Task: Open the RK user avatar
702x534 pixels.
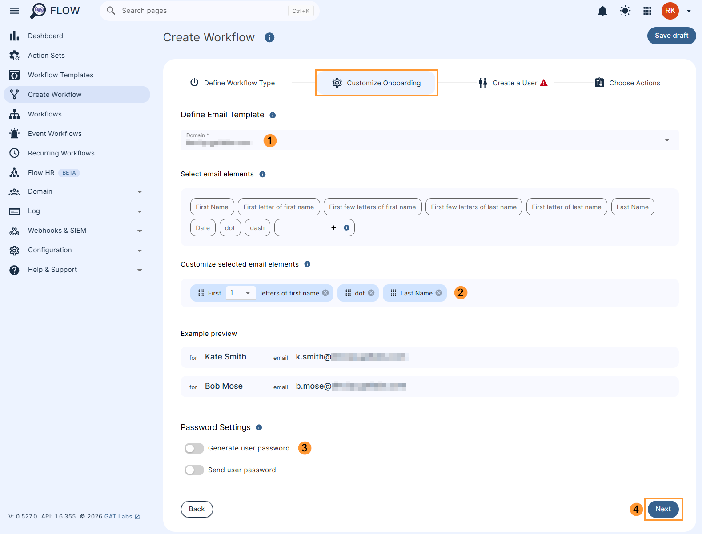Action: tap(670, 11)
